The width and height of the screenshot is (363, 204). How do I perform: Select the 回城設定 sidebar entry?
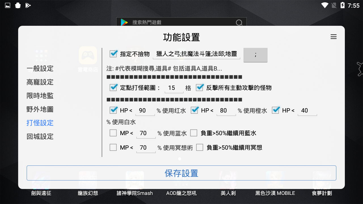[40, 137]
